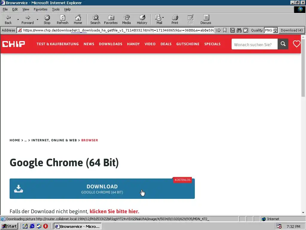
Task: Click the vertical scrollbar thumb
Action: click(303, 68)
